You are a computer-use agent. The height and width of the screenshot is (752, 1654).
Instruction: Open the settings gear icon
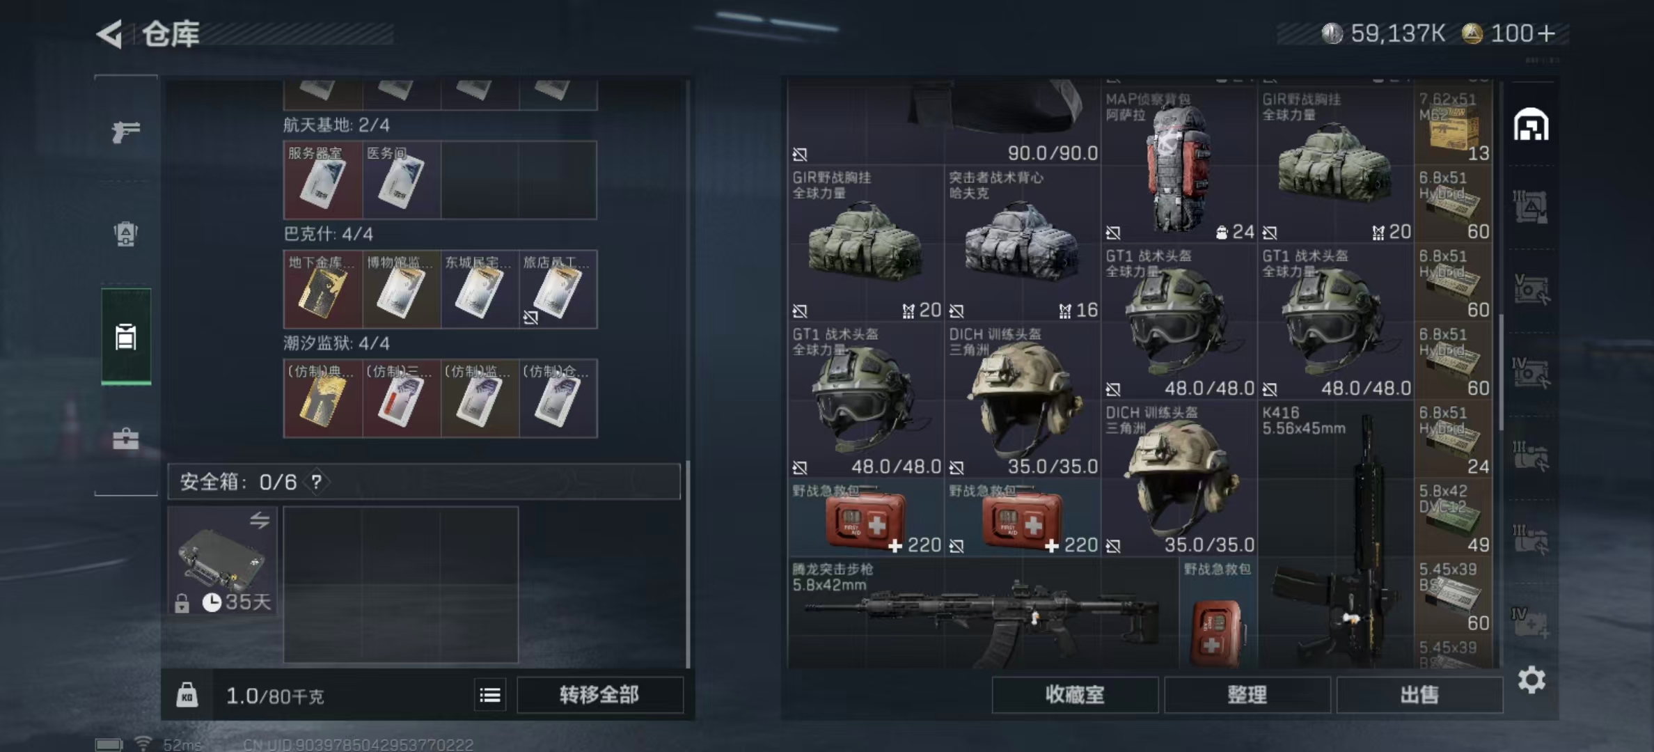click(x=1531, y=679)
